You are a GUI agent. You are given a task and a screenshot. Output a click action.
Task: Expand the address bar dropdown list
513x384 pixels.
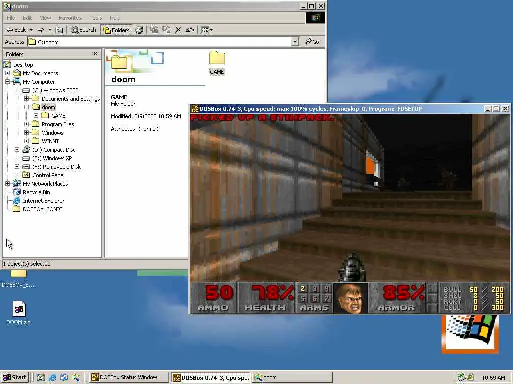295,42
